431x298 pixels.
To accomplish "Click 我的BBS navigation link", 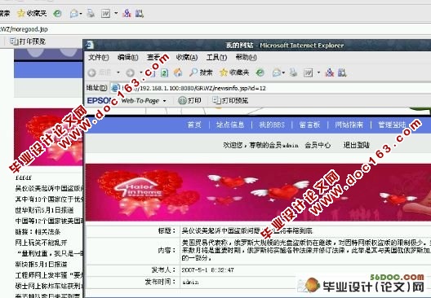I will (272, 125).
